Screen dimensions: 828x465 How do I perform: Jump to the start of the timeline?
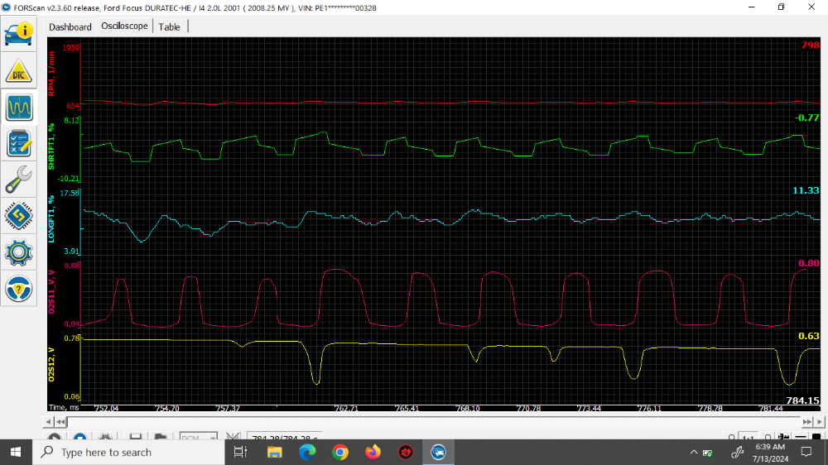pos(60,422)
